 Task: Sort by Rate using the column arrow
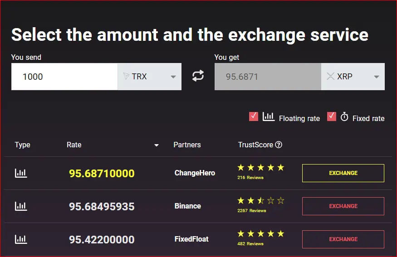point(157,145)
